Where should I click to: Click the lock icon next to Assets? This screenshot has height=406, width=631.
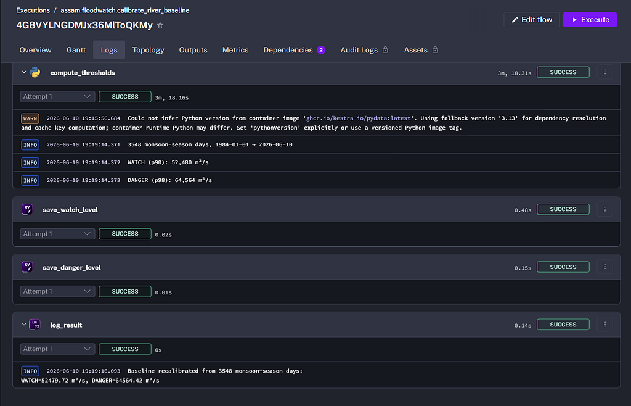[435, 49]
